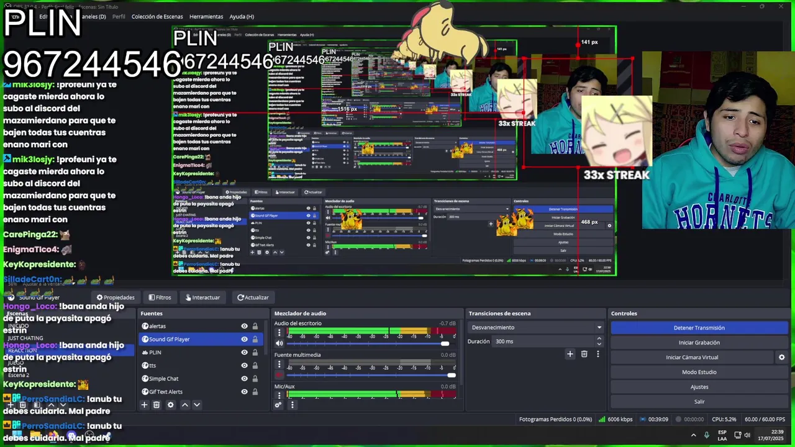This screenshot has width=795, height=447.
Task: Open the Paneles (D) menu
Action: point(92,17)
